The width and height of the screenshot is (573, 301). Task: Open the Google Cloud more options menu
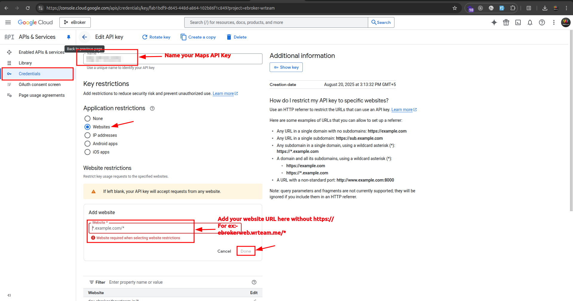[x=554, y=22]
